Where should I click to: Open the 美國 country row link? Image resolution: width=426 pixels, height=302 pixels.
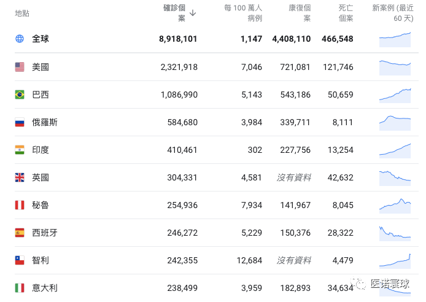(41, 67)
